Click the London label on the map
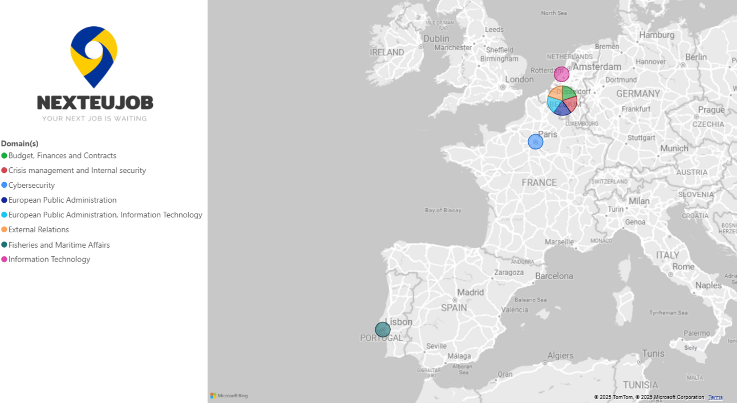 pyautogui.click(x=519, y=79)
